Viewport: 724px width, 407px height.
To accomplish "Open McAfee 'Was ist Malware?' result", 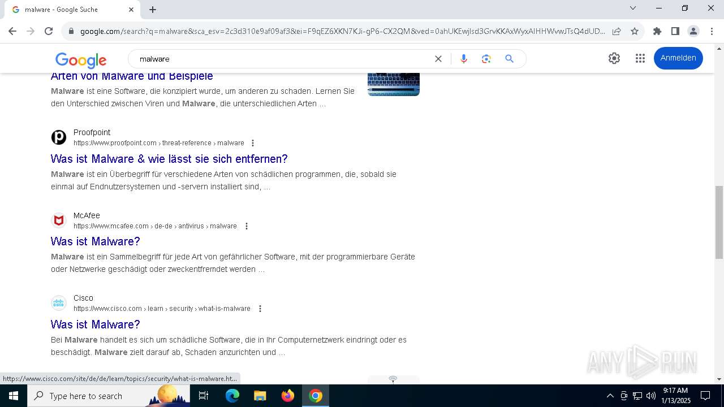I will click(x=95, y=241).
